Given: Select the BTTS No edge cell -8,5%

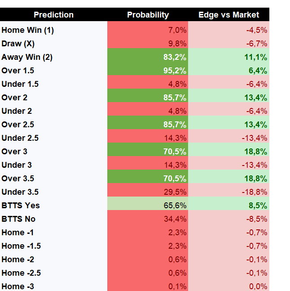Looking at the screenshot, I should [228, 219].
